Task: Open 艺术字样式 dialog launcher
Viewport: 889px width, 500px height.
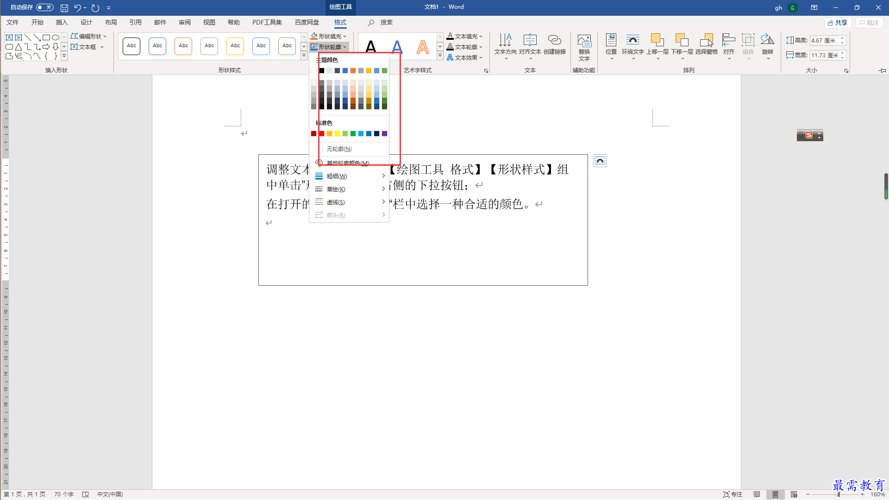Action: [486, 71]
